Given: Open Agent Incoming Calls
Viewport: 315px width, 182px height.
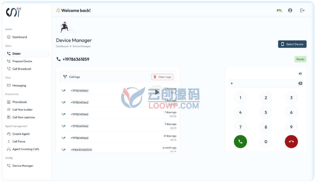Looking at the screenshot, I should coord(26,149).
